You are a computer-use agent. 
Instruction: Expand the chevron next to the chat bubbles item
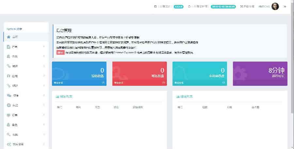[44, 96]
